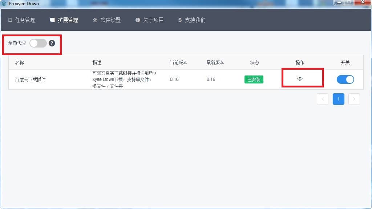Image resolution: width=372 pixels, height=209 pixels.
Task: Minimize the Proxyee Down window
Action: point(339,3)
